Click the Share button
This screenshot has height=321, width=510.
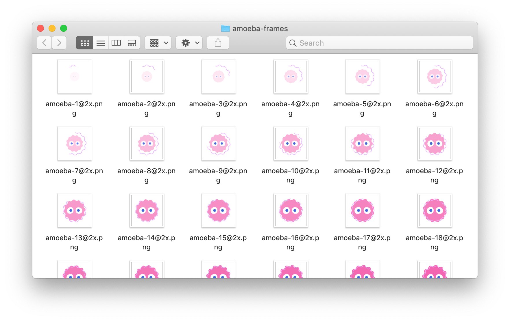point(218,43)
